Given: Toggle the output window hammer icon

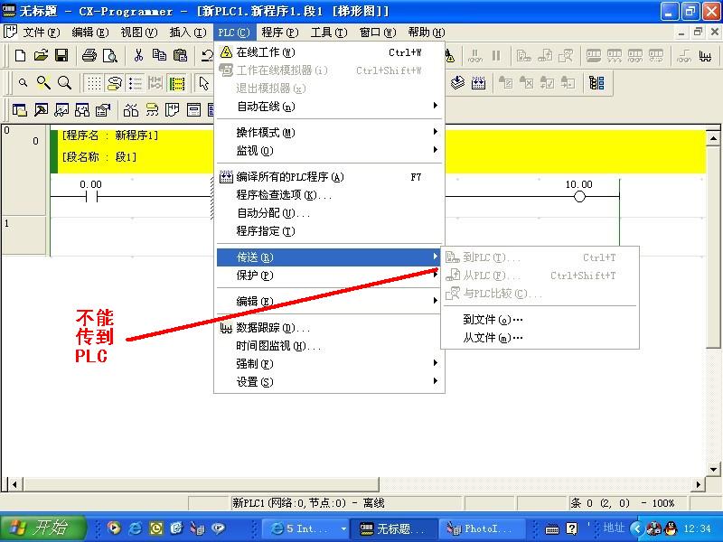Looking at the screenshot, I should [41, 110].
